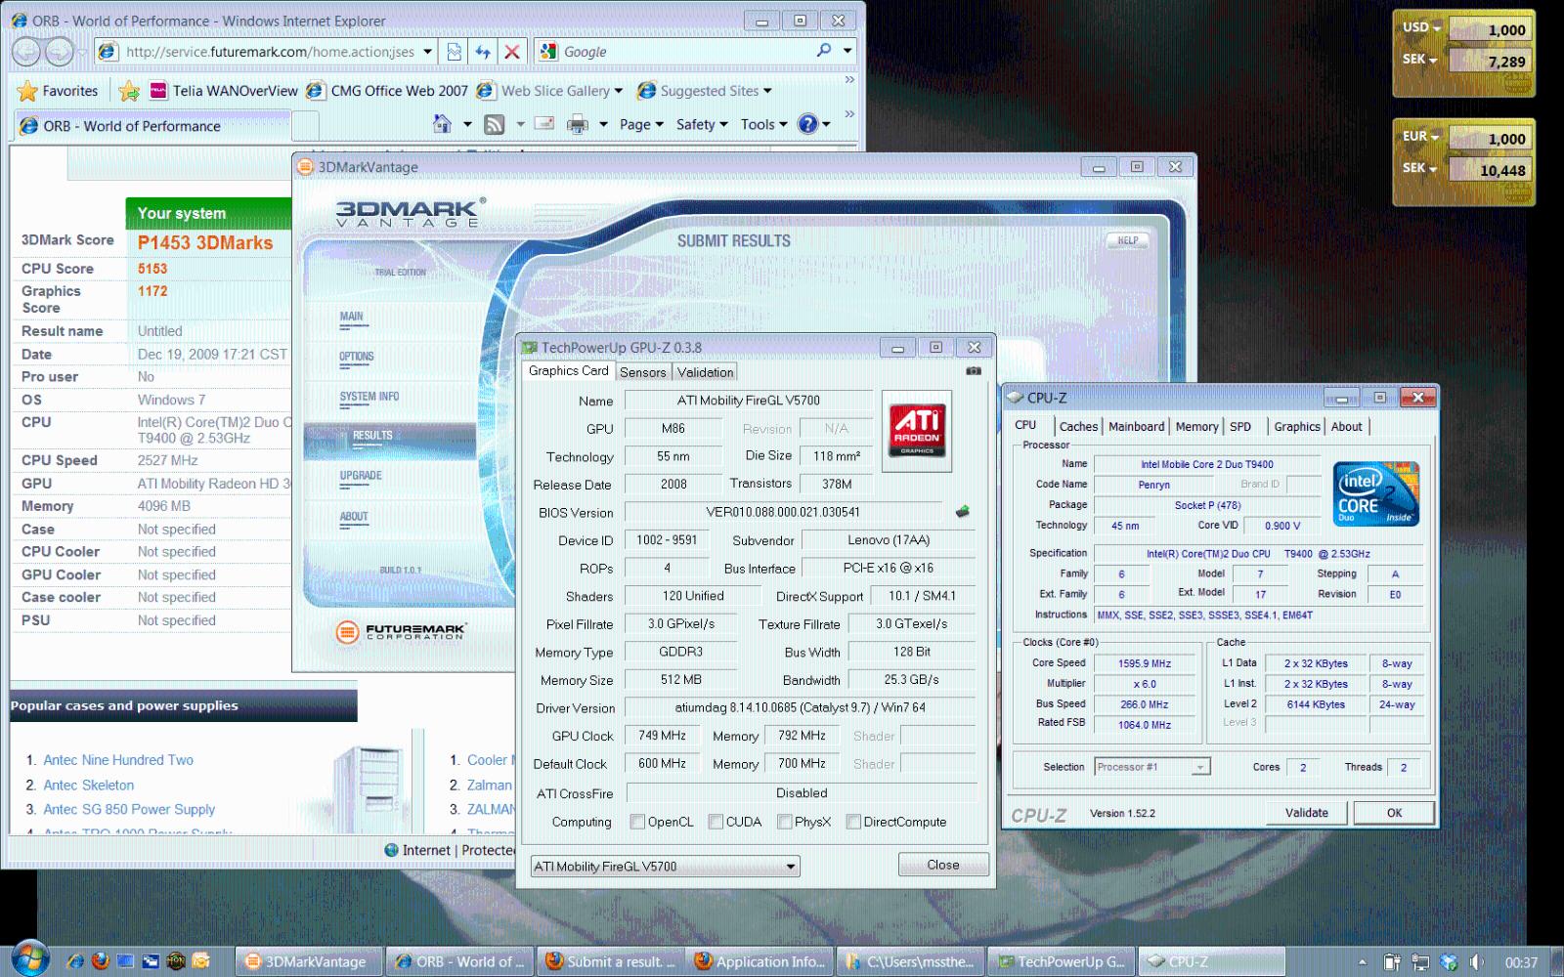The height and width of the screenshot is (977, 1564).
Task: Open the Safety menu in IE
Action: pos(702,124)
